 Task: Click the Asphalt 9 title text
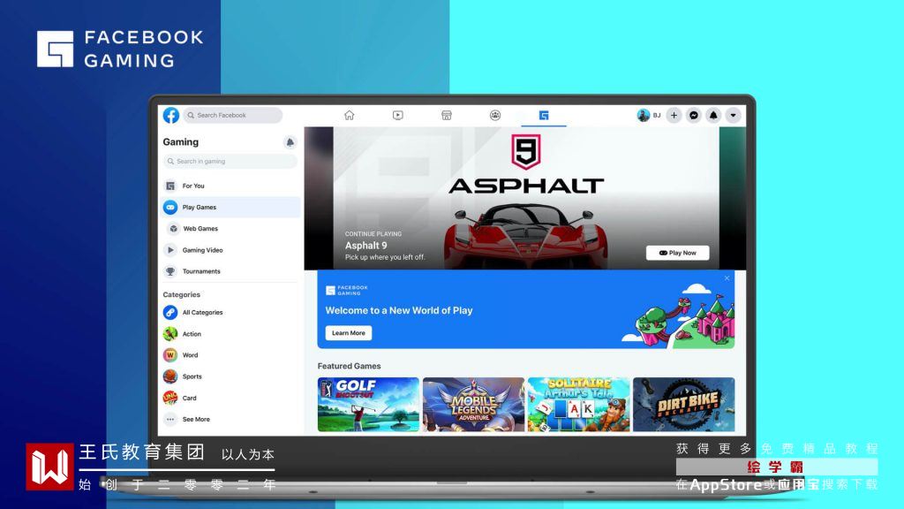(366, 246)
